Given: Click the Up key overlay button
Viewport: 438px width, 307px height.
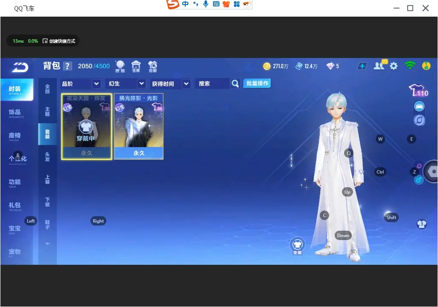Looking at the screenshot, I should point(347,192).
